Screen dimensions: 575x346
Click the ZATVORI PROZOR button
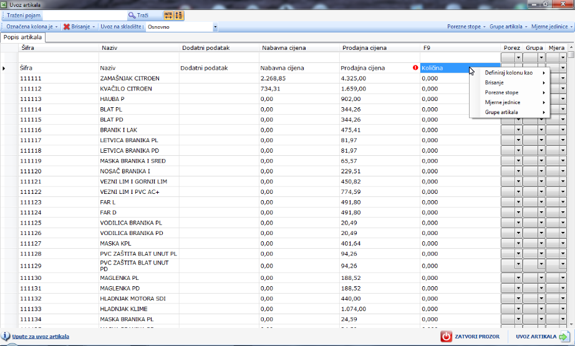470,337
